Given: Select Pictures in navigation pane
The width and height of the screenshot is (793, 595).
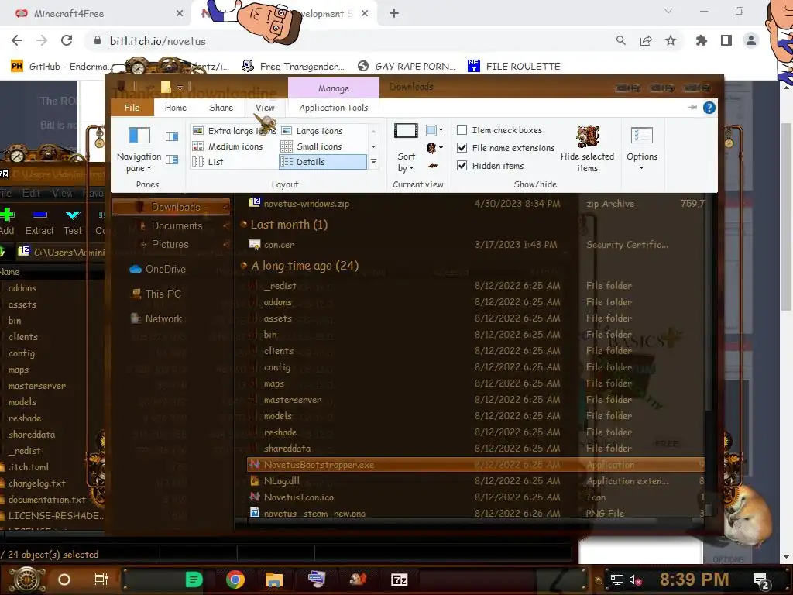Looking at the screenshot, I should [x=170, y=244].
